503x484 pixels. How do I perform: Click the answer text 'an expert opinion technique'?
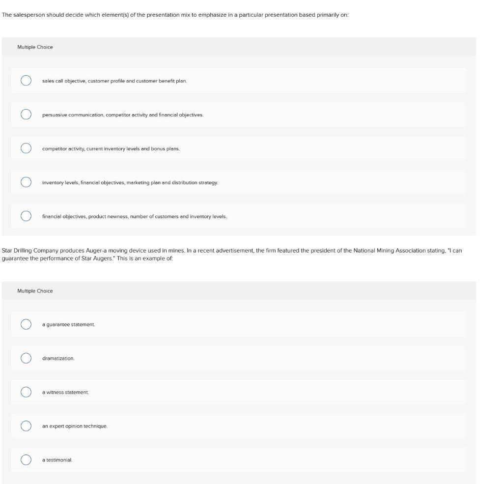(75, 426)
